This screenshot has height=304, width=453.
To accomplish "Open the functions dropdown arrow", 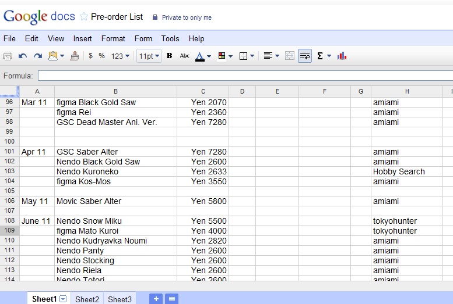I will pyautogui.click(x=329, y=56).
